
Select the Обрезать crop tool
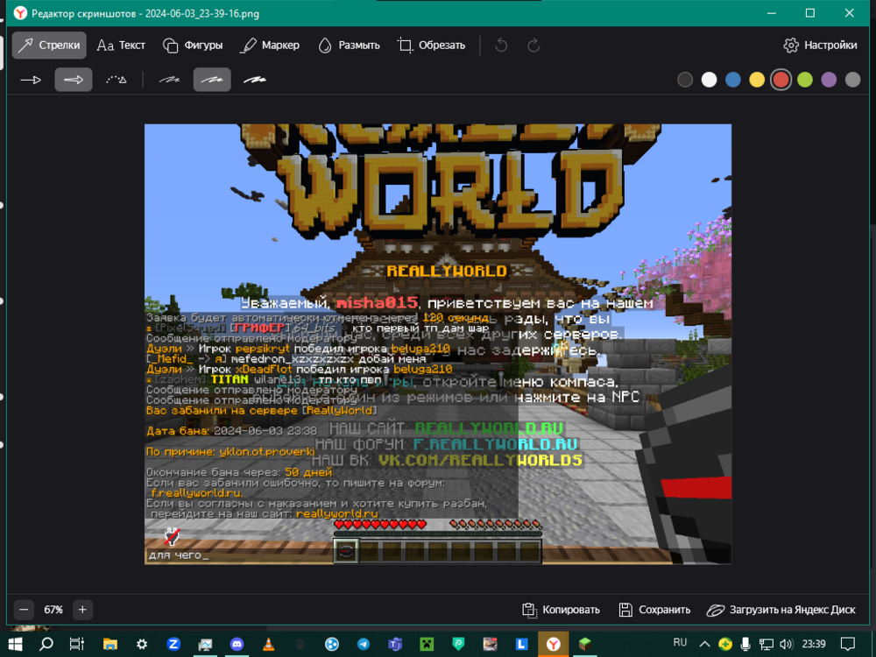[x=431, y=46]
